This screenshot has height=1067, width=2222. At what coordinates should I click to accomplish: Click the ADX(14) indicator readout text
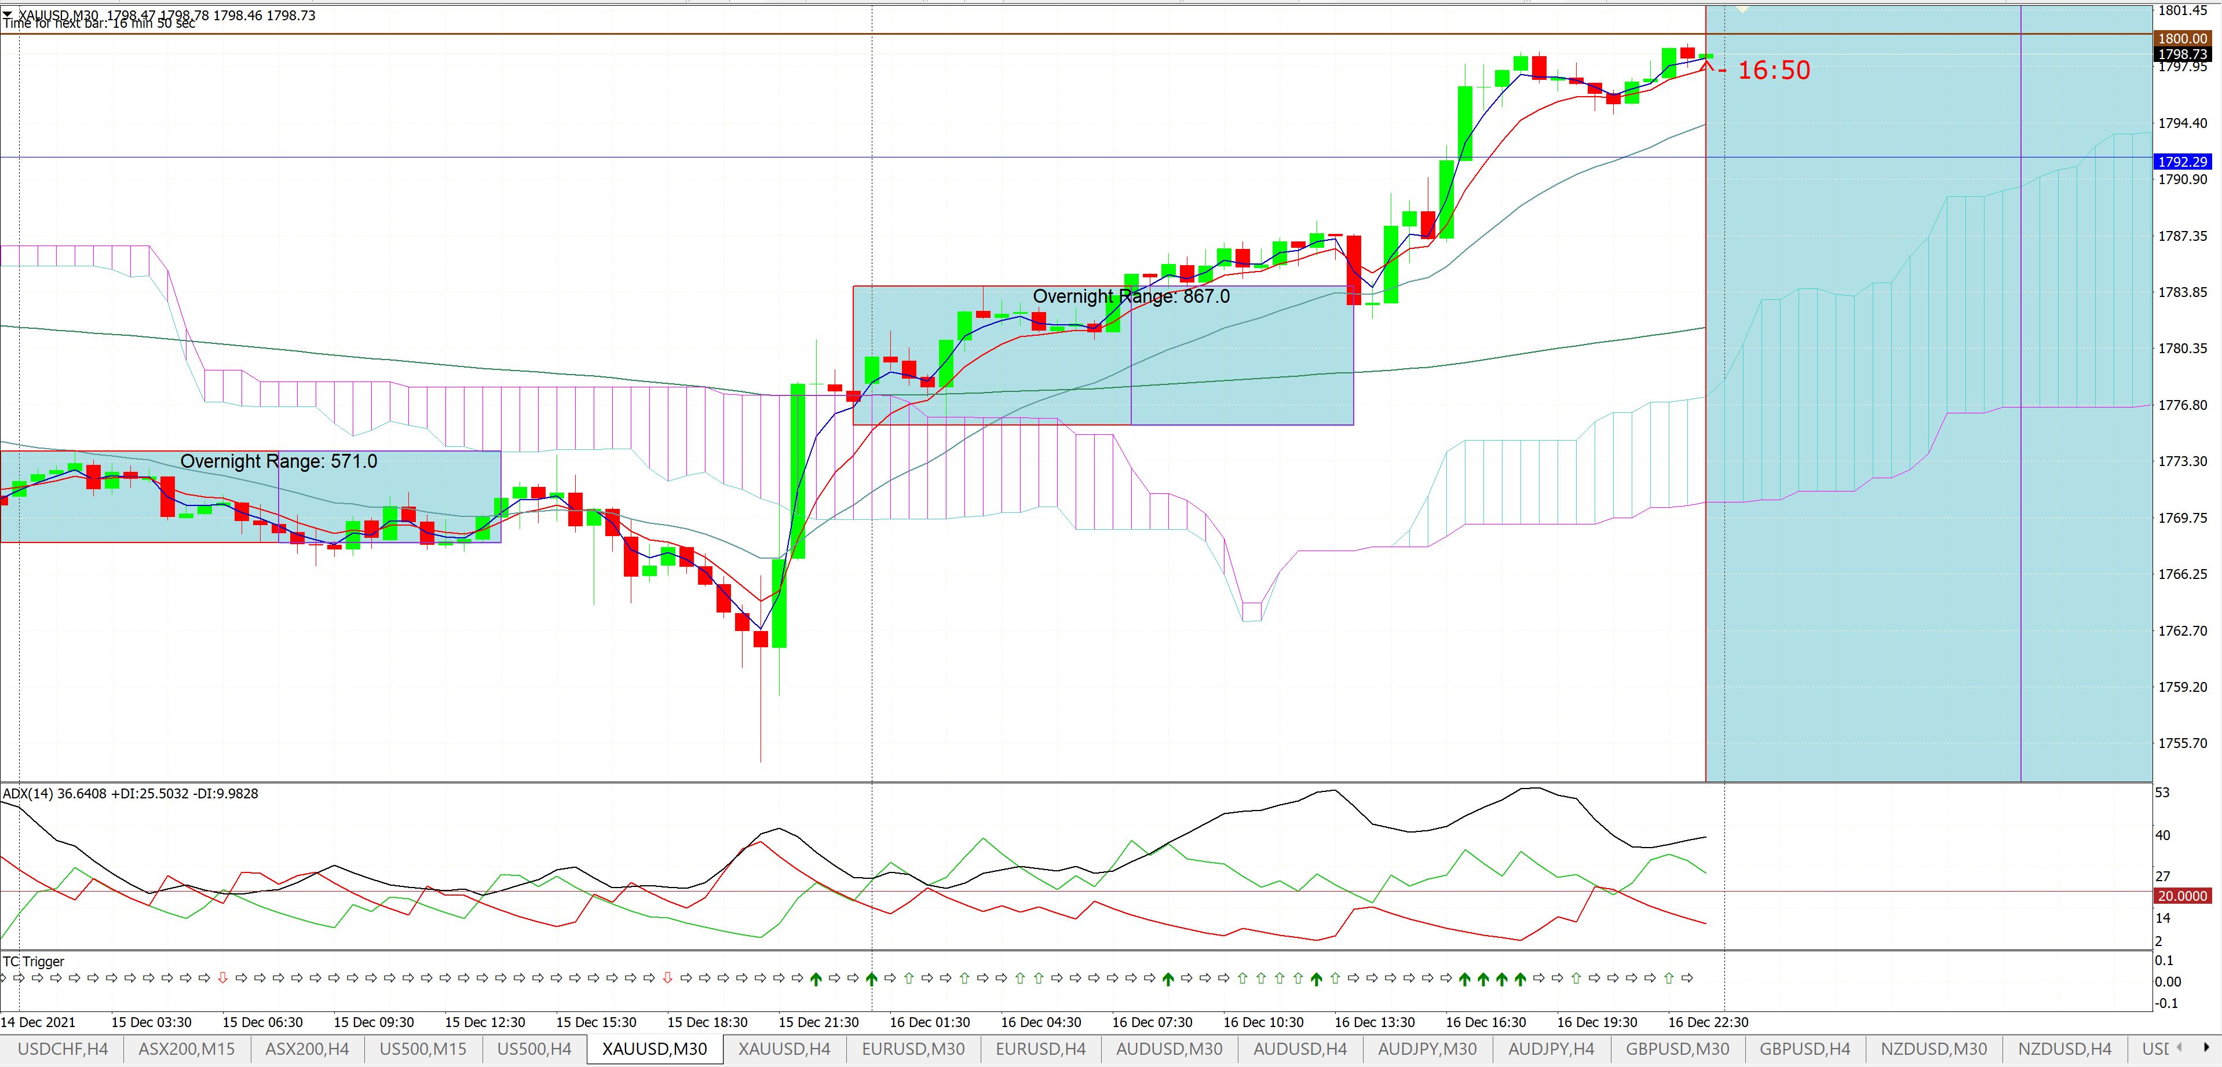[x=130, y=793]
